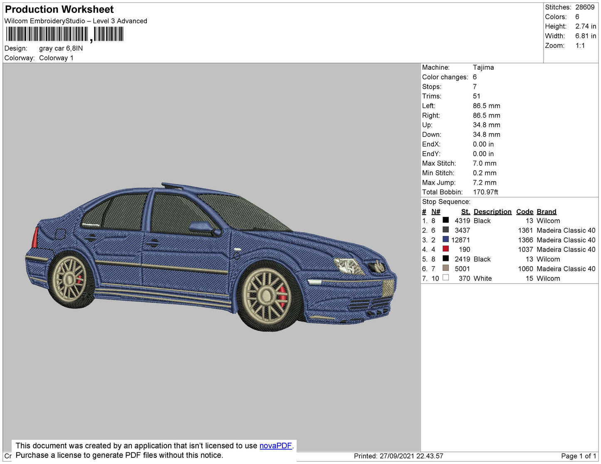This screenshot has height=464, width=601.
Task: Click the embroidered car design preview
Action: (211, 256)
